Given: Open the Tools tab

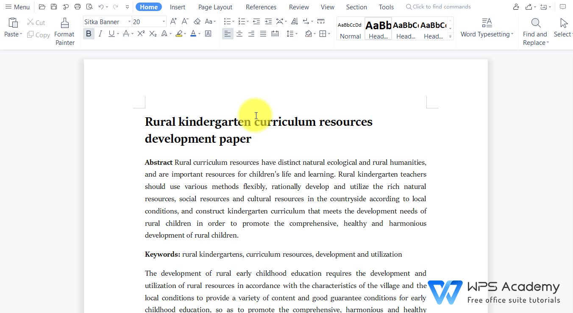Looking at the screenshot, I should pyautogui.click(x=387, y=7).
